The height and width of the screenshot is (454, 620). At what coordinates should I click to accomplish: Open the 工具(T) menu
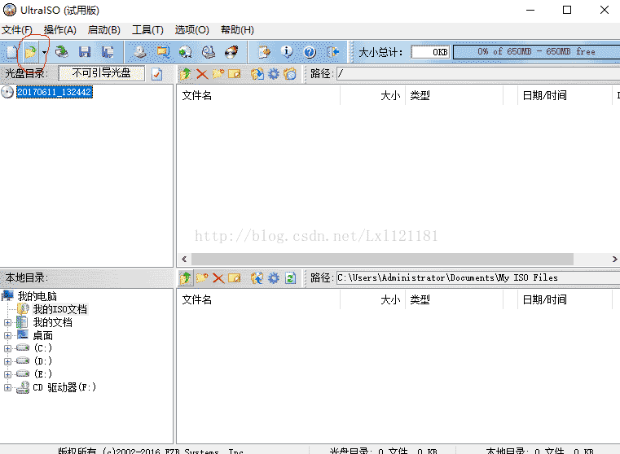pos(147,30)
